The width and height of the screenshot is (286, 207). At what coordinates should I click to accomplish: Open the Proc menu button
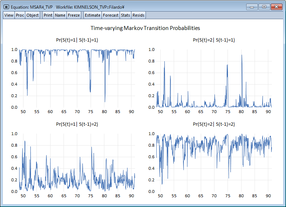20,15
